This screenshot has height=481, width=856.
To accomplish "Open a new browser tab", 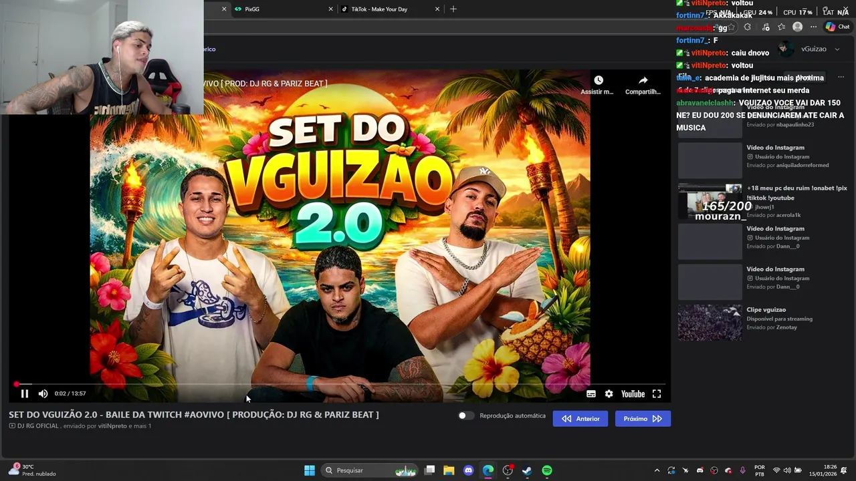I will pos(453,9).
